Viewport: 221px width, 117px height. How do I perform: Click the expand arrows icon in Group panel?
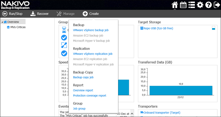tap(64, 45)
